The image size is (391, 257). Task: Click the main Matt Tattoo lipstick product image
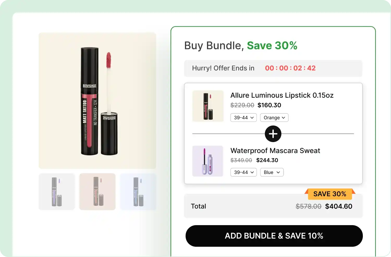pyautogui.click(x=97, y=100)
